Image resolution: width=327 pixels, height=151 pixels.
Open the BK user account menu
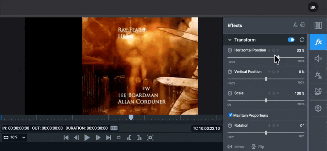313,7
